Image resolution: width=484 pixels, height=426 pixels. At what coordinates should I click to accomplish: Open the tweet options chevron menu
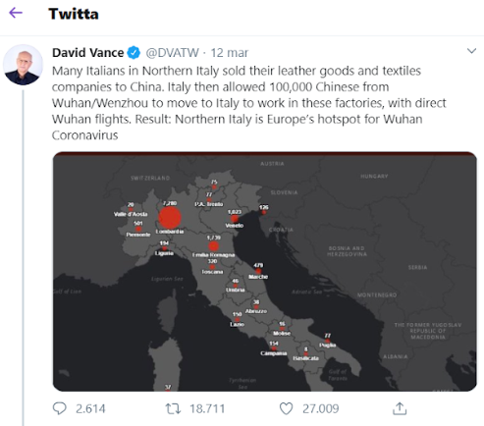[x=471, y=51]
